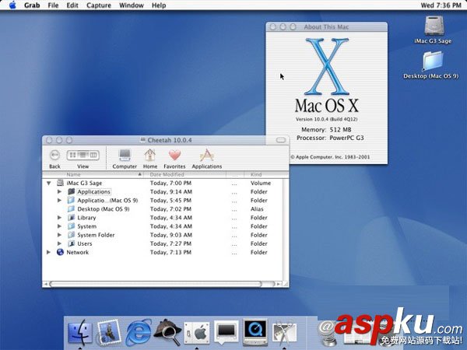This screenshot has height=350, width=467.
Task: Click Version 10.0.4 (Build 4Q12) text
Action: click(x=326, y=119)
